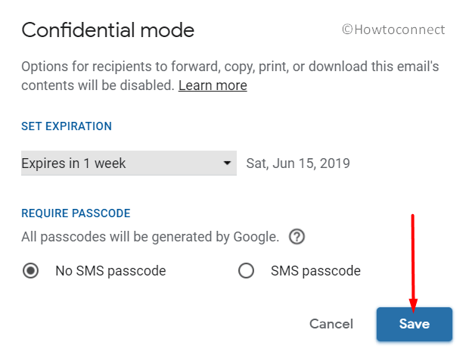The width and height of the screenshot is (472, 361).
Task: Click the Confidential mode dialog title
Action: coord(107,30)
